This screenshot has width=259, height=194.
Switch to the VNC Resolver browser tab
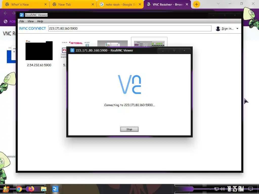[x=168, y=5]
